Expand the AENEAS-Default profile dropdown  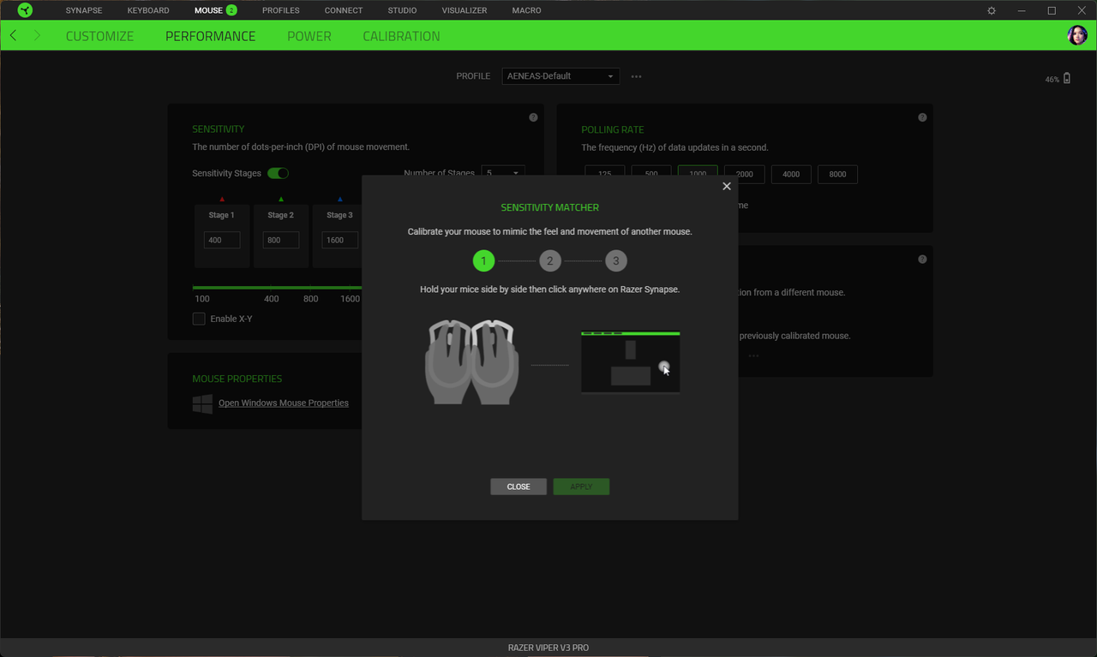(x=560, y=76)
